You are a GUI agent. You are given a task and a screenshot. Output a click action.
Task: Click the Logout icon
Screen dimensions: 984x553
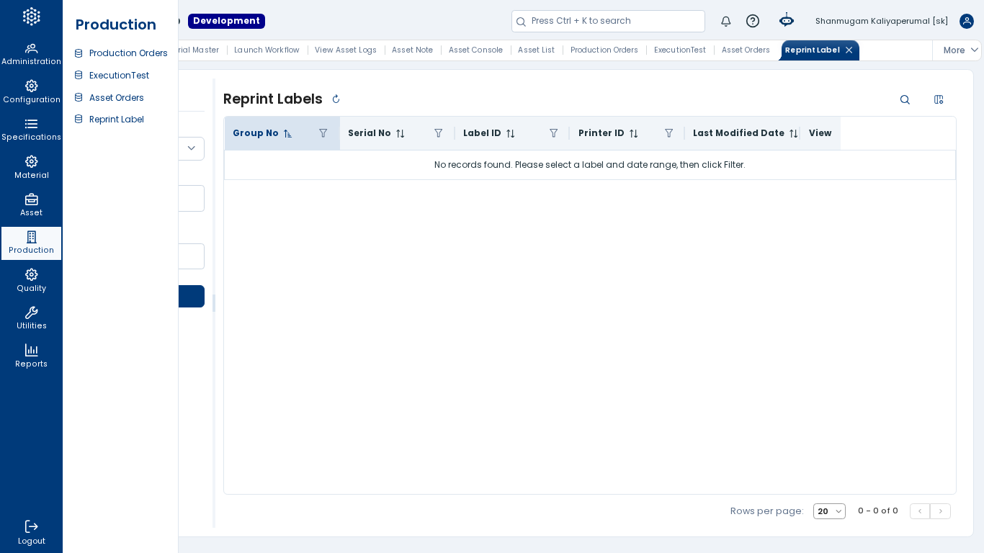(31, 526)
